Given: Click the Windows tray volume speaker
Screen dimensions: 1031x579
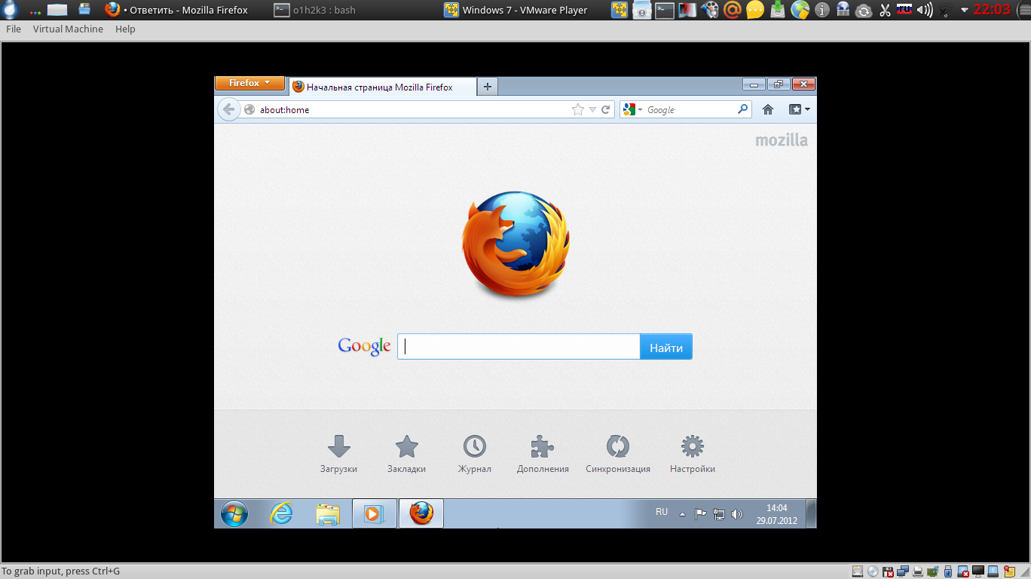Looking at the screenshot, I should pos(737,514).
